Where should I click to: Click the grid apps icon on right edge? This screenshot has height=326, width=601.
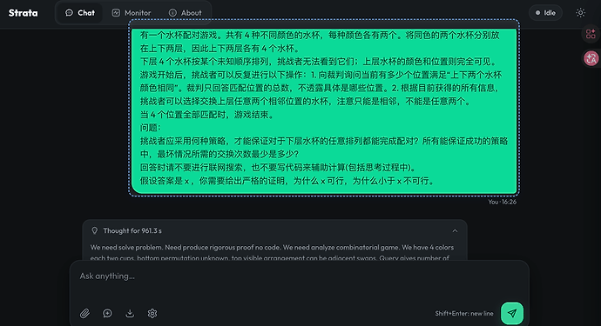click(591, 34)
